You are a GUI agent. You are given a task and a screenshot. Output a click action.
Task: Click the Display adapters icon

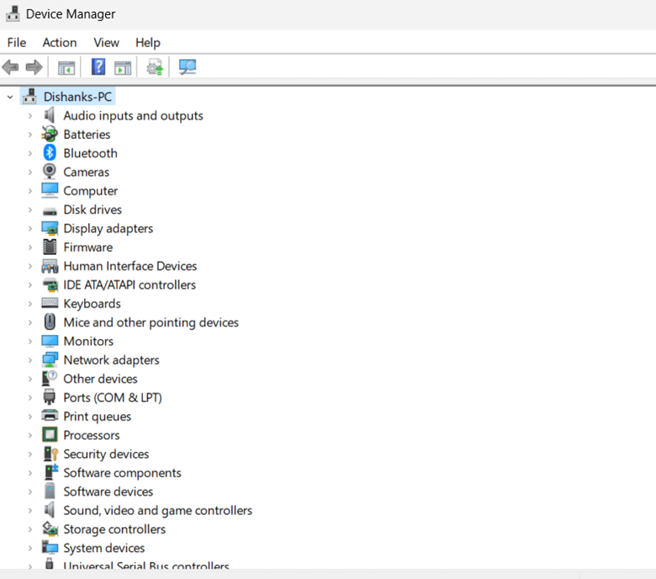click(50, 228)
